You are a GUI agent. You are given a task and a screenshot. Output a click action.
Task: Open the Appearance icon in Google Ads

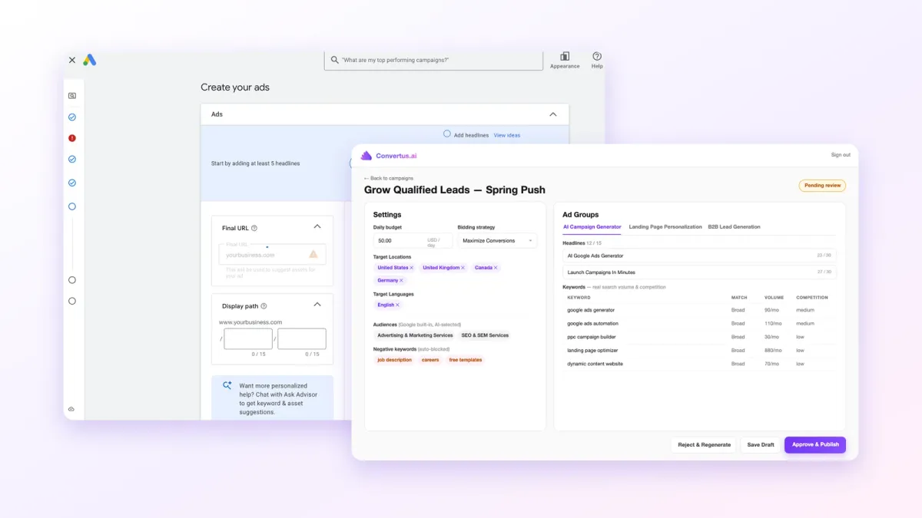click(x=565, y=56)
